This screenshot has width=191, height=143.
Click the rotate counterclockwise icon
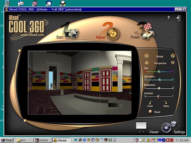(147, 56)
